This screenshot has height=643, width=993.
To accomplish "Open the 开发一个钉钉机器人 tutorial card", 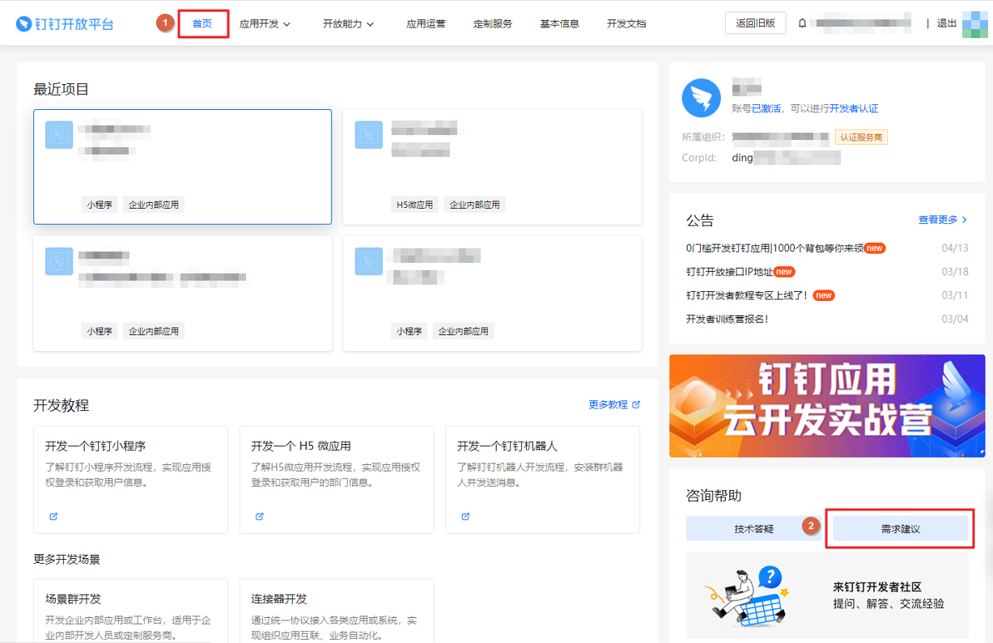I will pos(542,480).
